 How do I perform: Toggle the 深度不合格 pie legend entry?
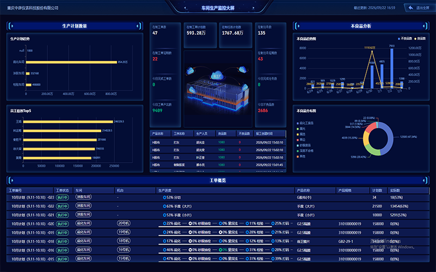(305, 151)
